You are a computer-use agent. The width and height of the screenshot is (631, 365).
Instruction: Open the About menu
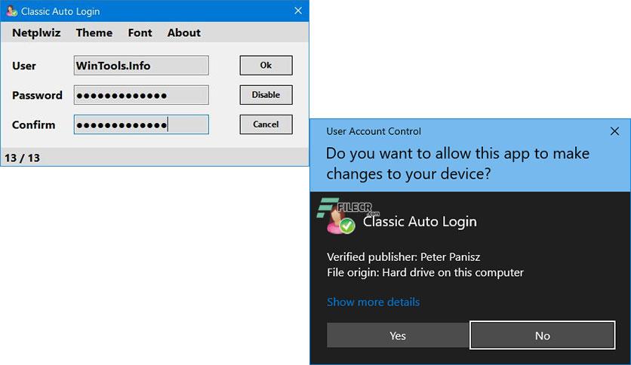tap(183, 32)
